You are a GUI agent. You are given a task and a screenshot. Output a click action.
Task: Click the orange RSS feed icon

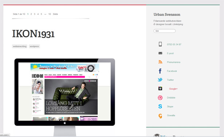[x=160, y=62]
